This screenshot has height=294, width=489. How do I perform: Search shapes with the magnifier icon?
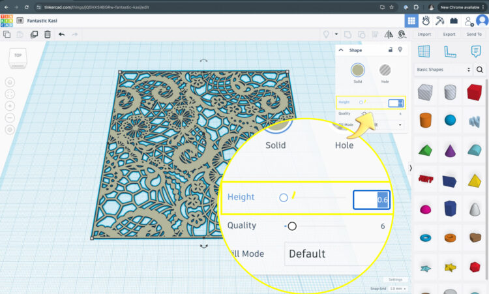481,69
